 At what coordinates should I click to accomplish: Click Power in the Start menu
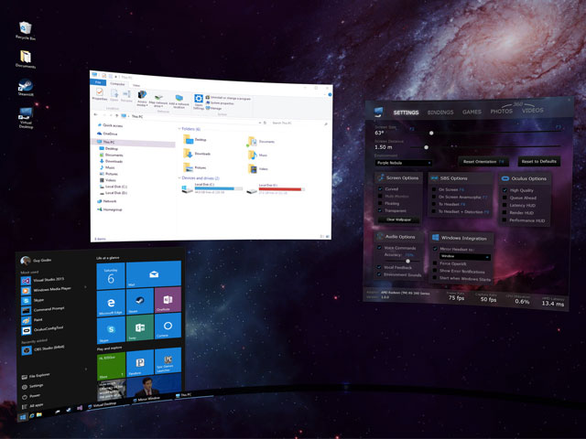(x=31, y=396)
